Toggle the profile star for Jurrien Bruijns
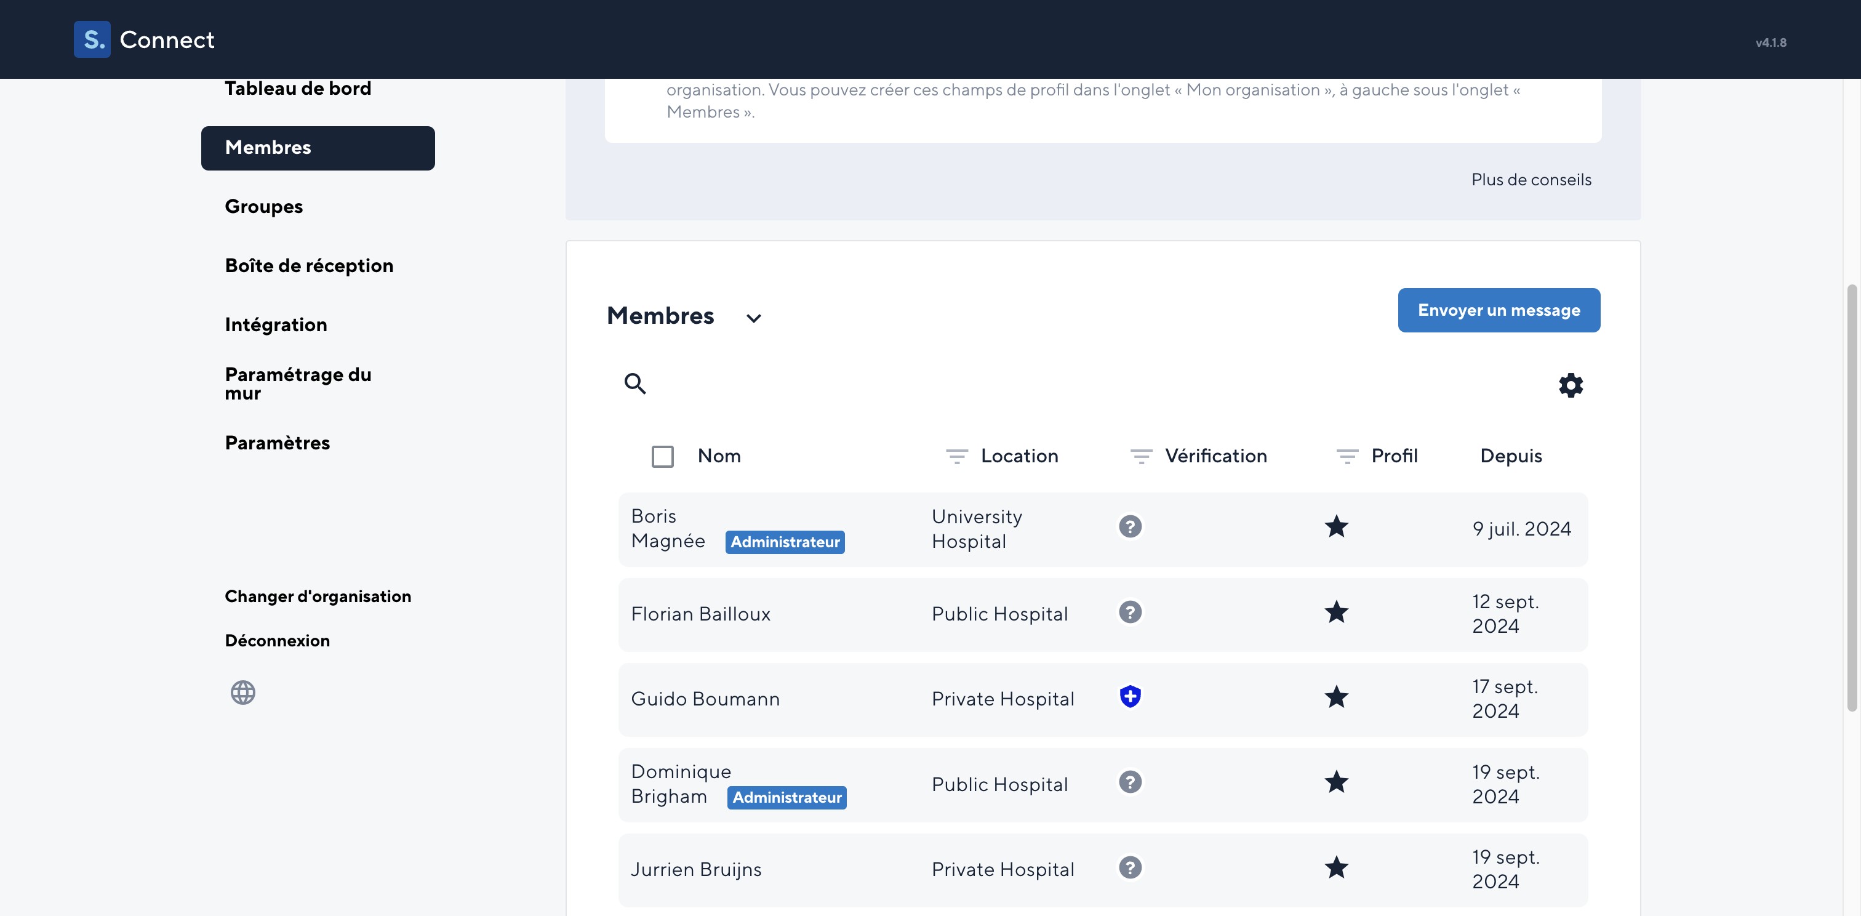The height and width of the screenshot is (916, 1861). [1337, 867]
